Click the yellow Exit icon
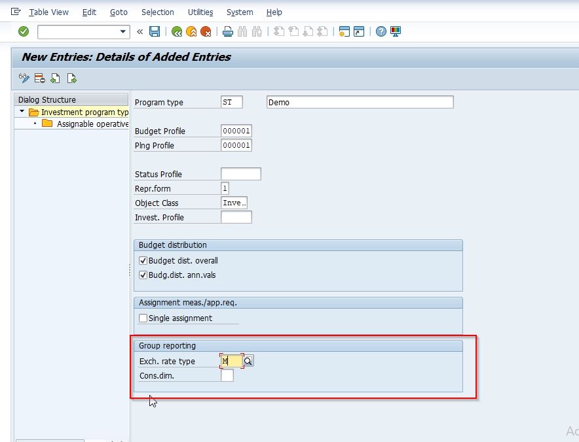The width and height of the screenshot is (579, 442). point(191,31)
